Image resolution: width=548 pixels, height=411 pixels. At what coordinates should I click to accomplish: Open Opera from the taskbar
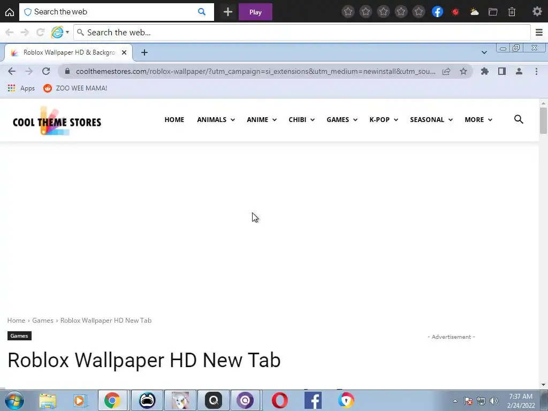tap(279, 400)
